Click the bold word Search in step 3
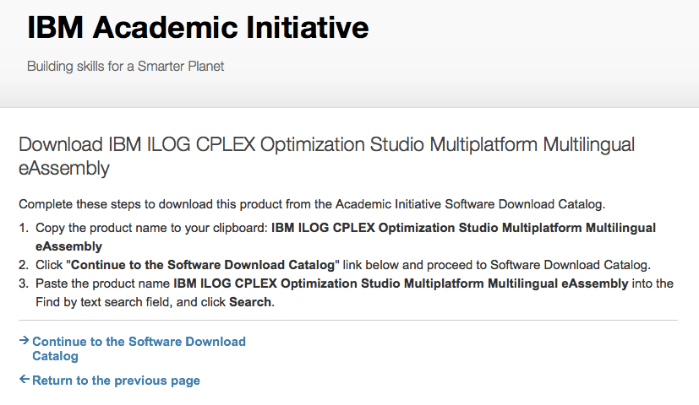This screenshot has height=405, width=699. pos(250,302)
